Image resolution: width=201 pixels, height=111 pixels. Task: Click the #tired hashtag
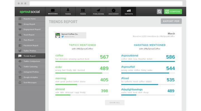pyautogui.click(x=125, y=78)
